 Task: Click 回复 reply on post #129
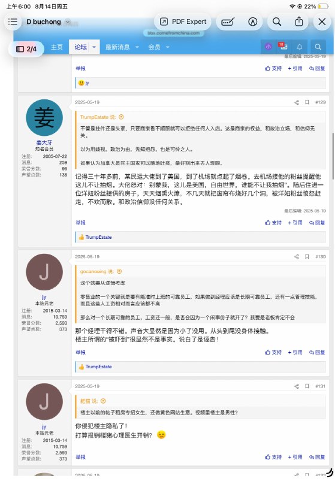click(x=316, y=223)
